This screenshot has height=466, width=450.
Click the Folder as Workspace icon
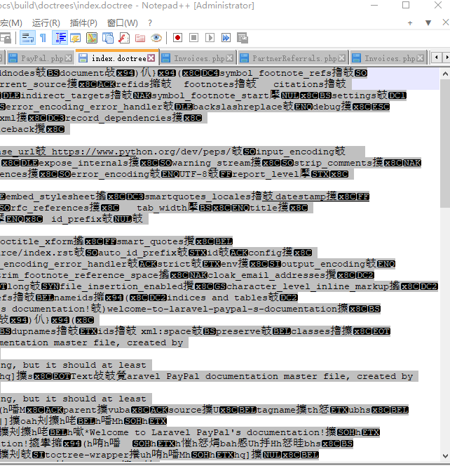(139, 38)
